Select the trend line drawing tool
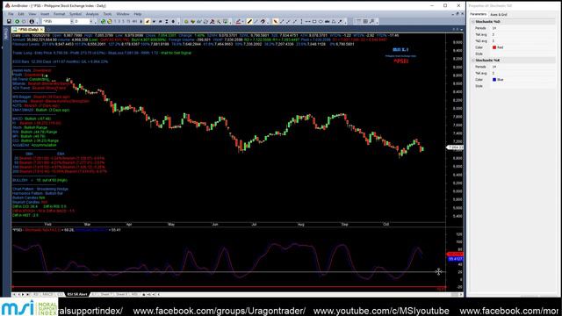This screenshot has height=316, width=562. click(x=282, y=21)
